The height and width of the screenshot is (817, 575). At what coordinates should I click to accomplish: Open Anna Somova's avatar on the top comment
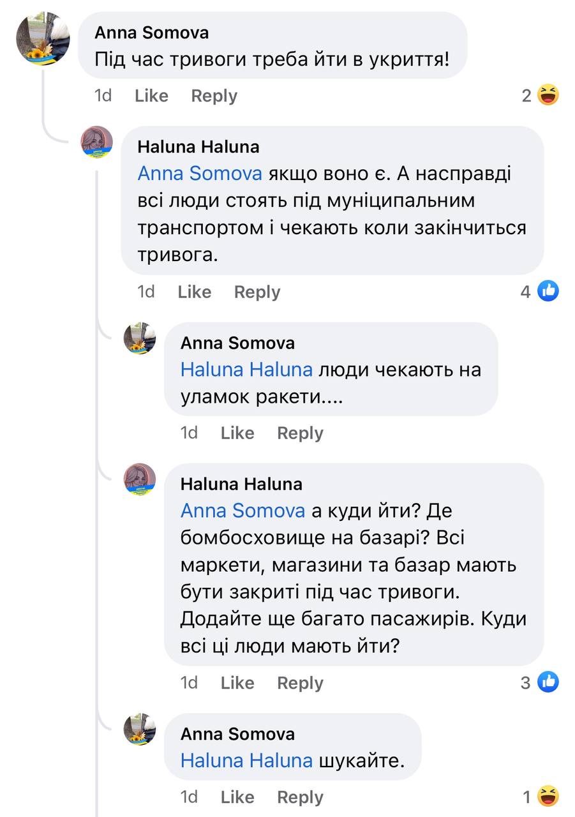[43, 38]
